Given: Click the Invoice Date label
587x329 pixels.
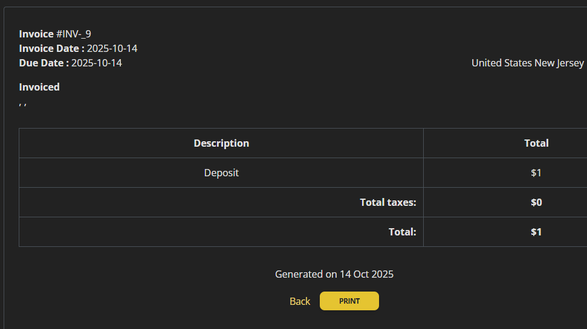Looking at the screenshot, I should tap(51, 48).
